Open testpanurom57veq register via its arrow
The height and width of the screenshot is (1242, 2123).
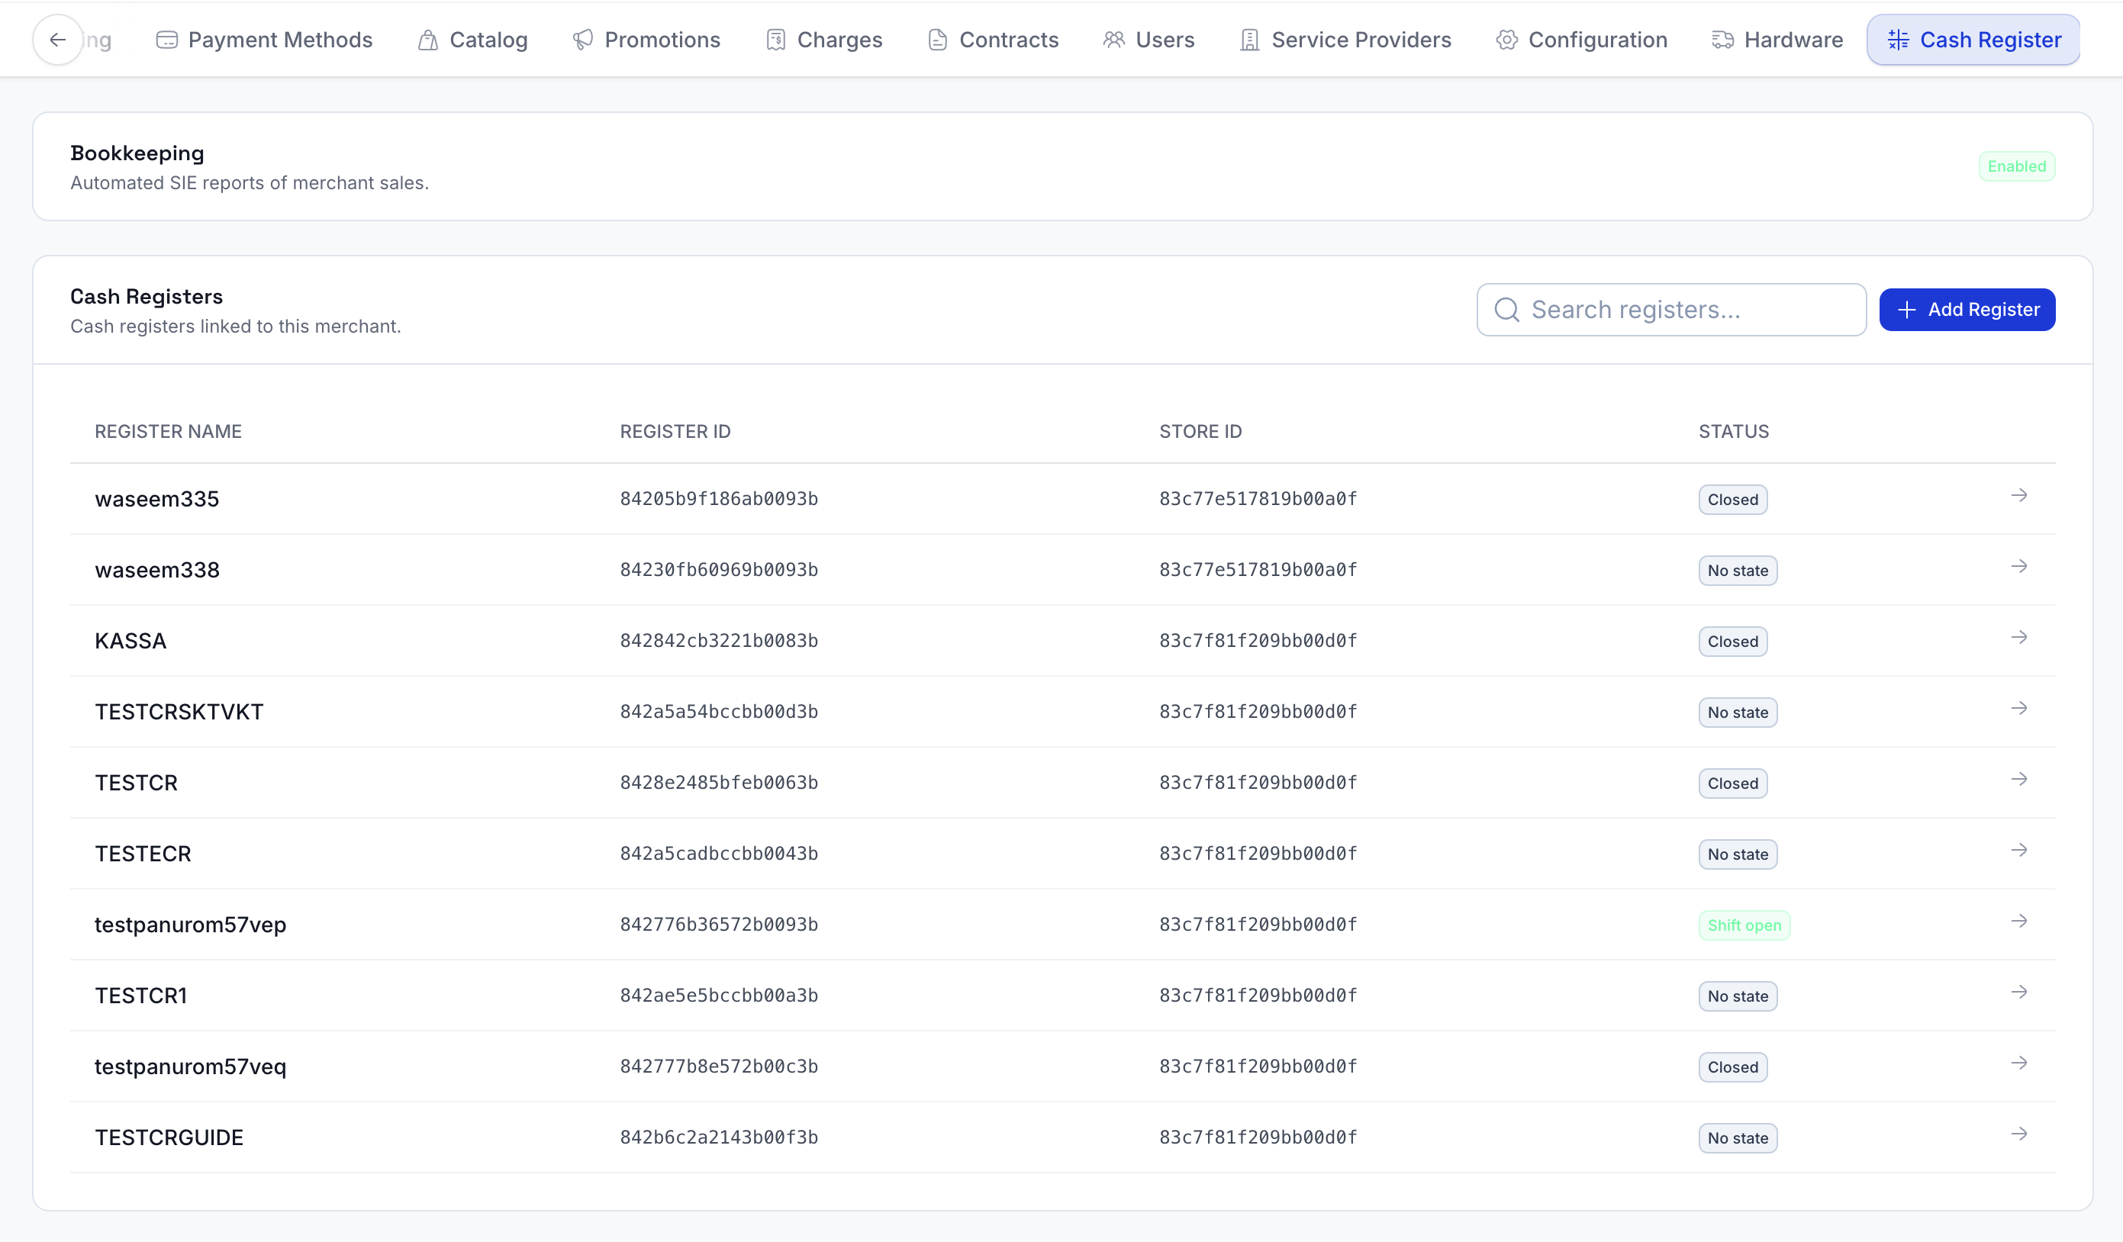click(2019, 1063)
